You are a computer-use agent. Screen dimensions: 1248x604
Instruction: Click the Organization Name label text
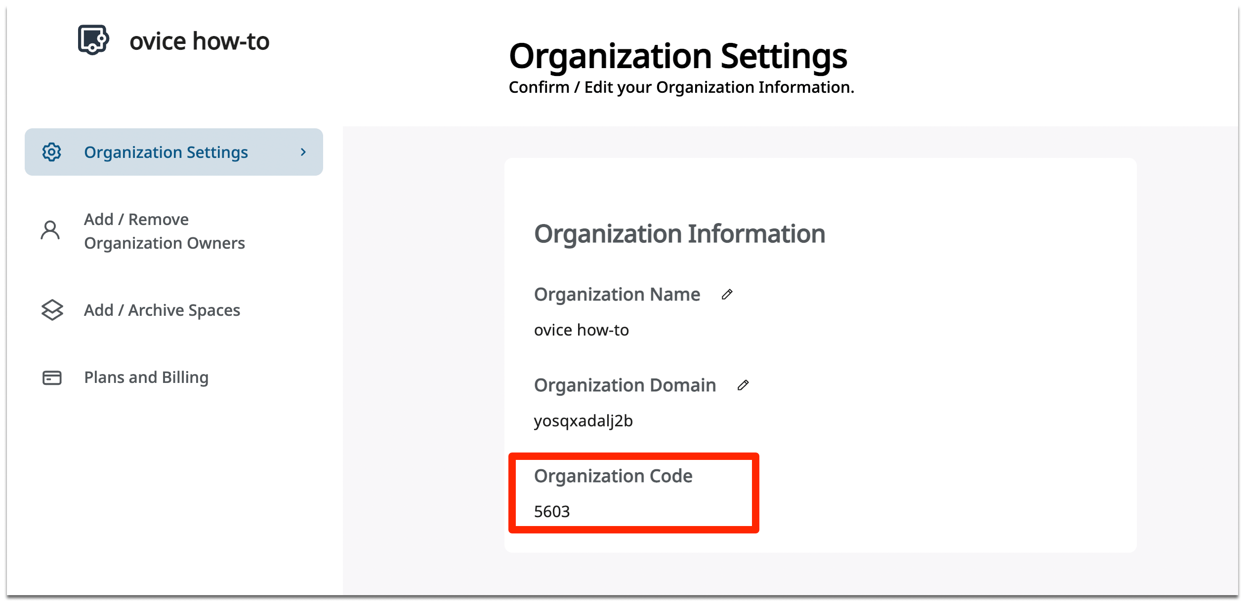click(617, 295)
